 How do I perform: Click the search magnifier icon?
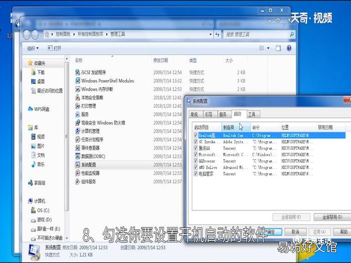pyautogui.click(x=292, y=34)
